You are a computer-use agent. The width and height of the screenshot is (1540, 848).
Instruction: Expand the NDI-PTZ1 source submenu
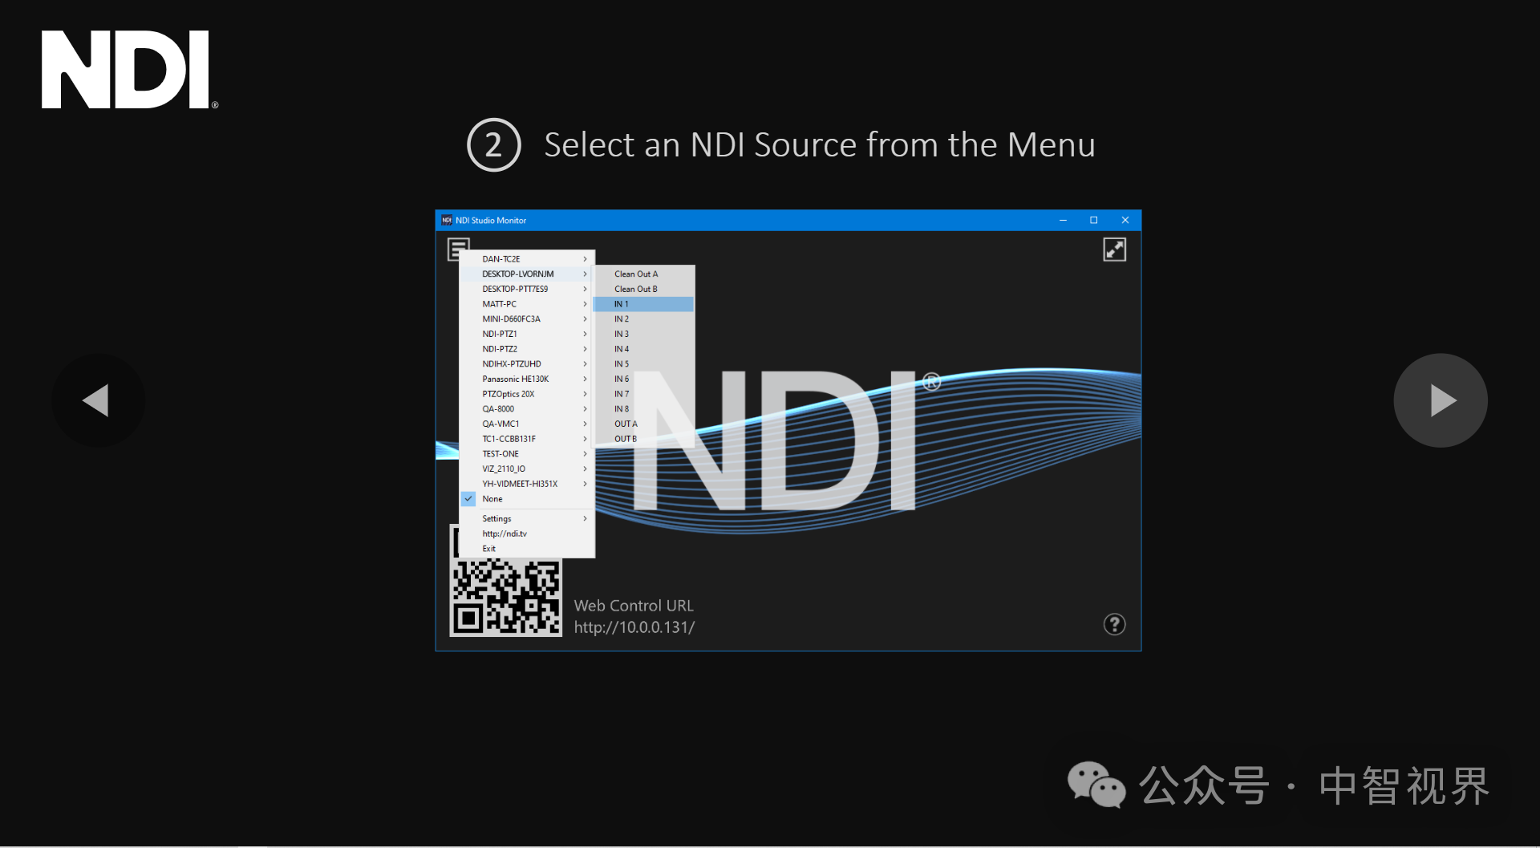[x=500, y=334]
